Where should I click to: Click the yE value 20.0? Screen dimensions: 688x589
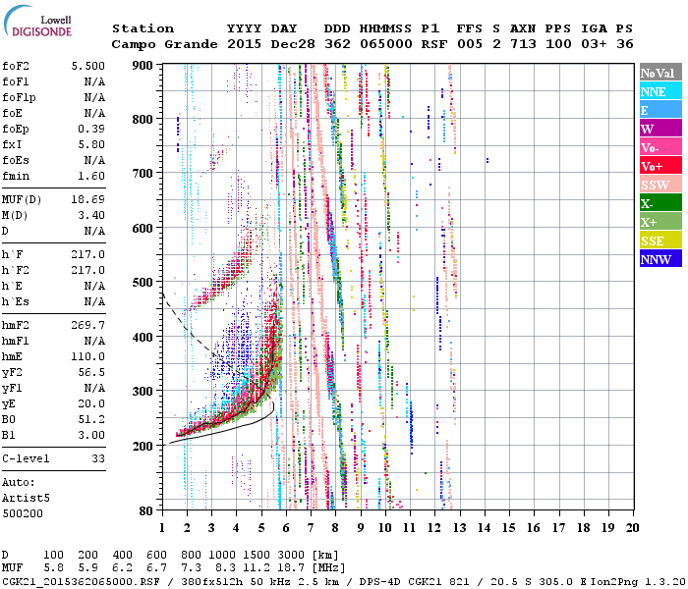coord(91,404)
